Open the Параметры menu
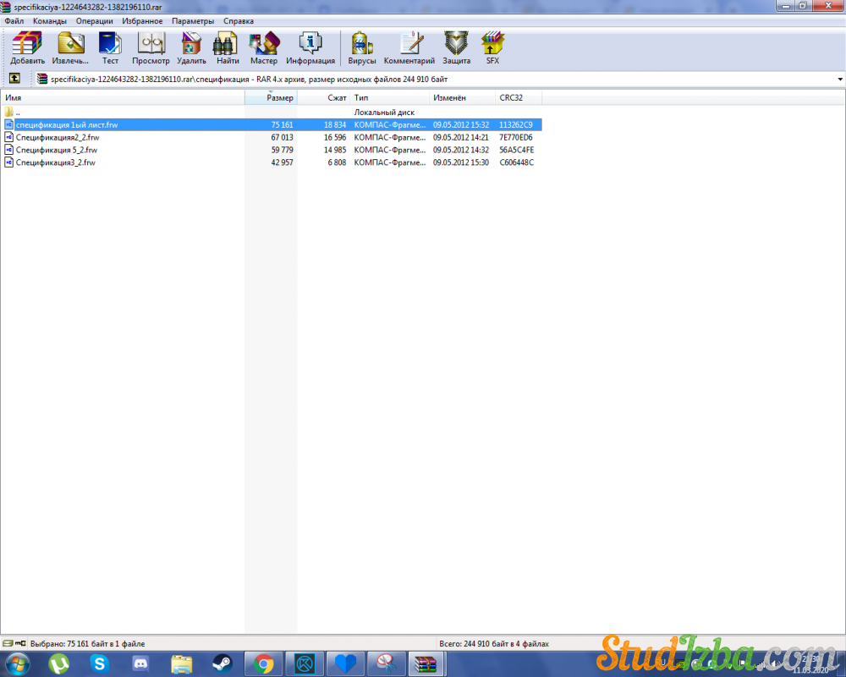Image resolution: width=846 pixels, height=677 pixels. coord(193,20)
